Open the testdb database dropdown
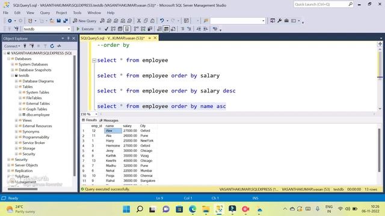This screenshot has height=216, width=385. click(69, 29)
